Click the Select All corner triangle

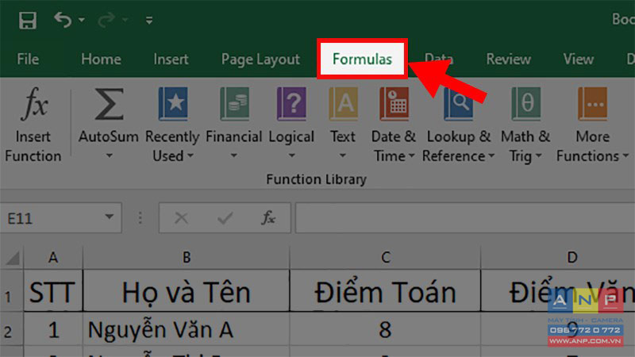tap(12, 257)
